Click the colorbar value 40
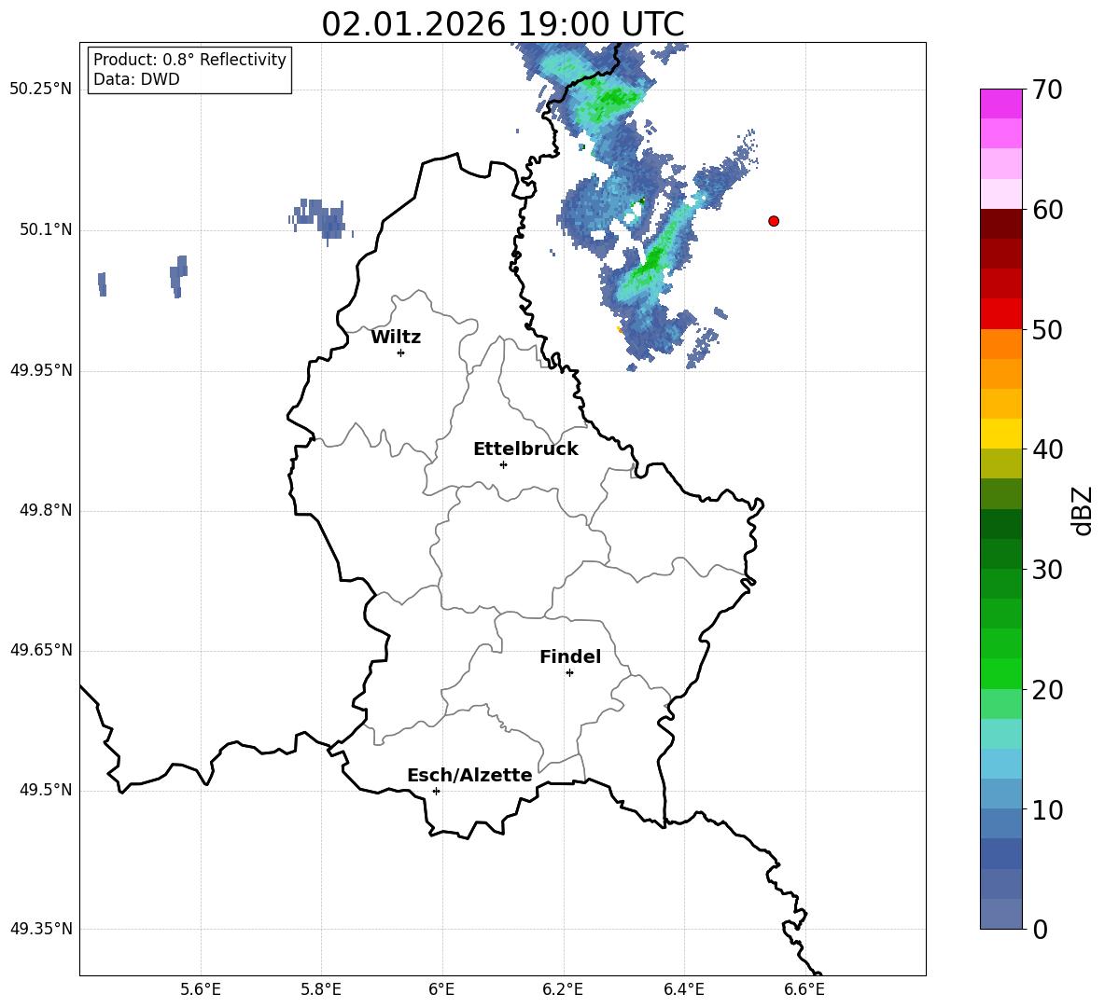 1047,449
